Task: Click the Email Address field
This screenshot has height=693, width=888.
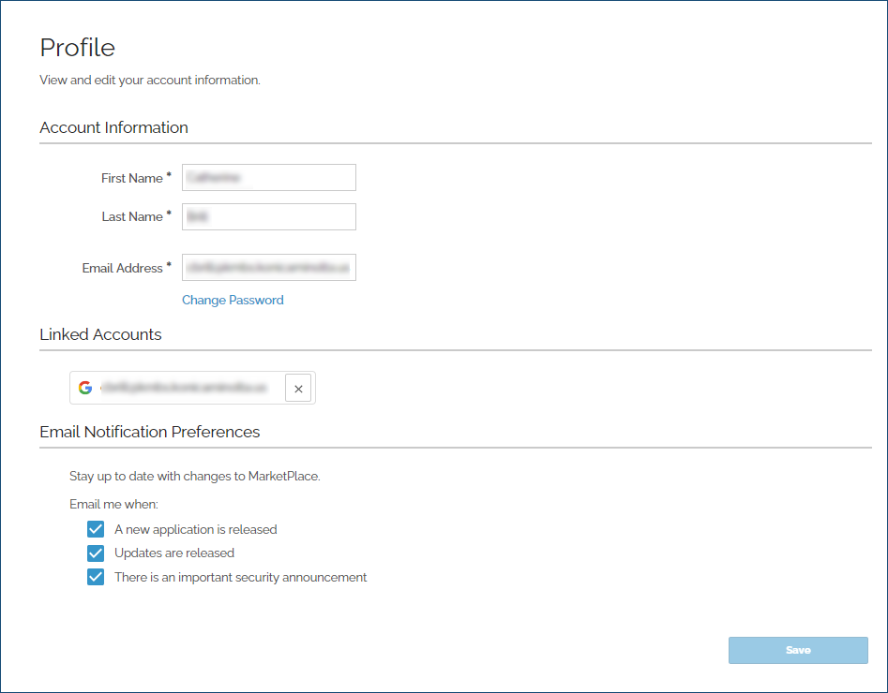Action: point(268,267)
